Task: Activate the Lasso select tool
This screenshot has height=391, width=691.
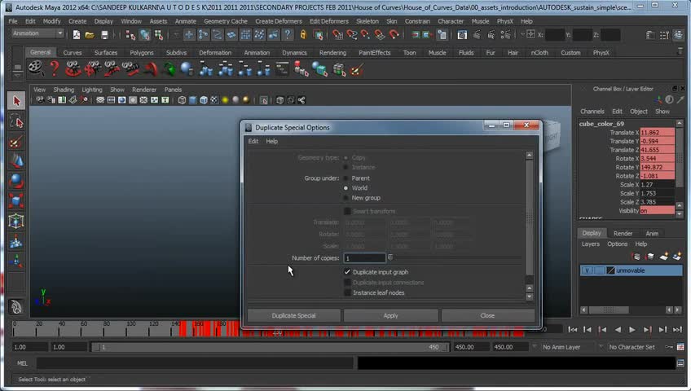Action: (x=16, y=121)
